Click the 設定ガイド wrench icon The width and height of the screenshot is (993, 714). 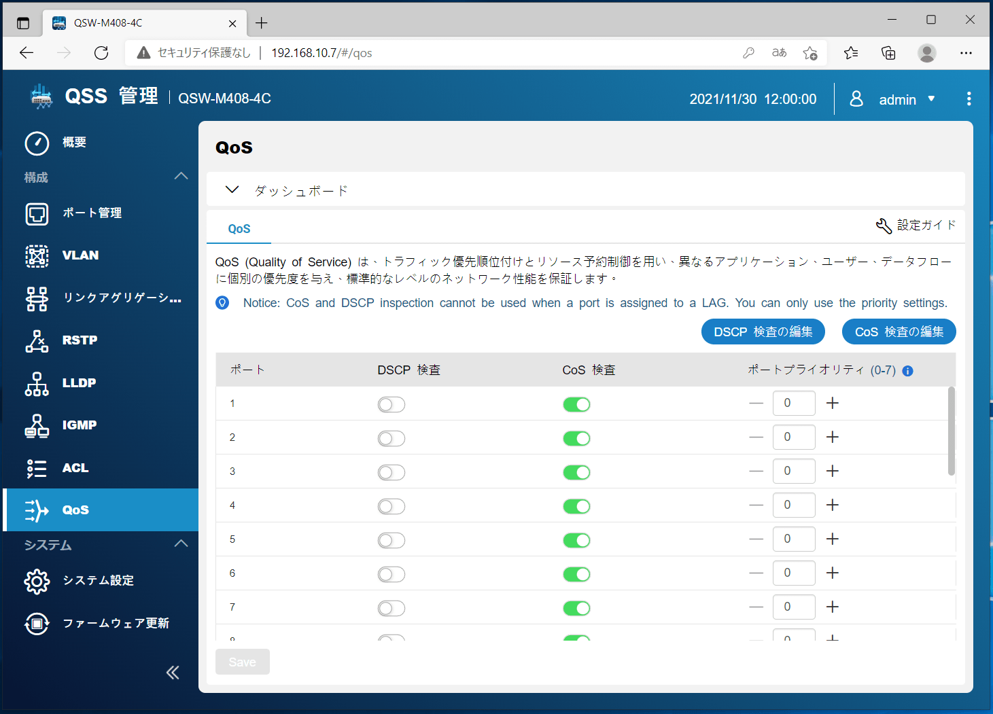click(884, 226)
